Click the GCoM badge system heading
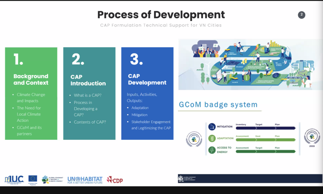Image resolution: width=323 pixels, height=194 pixels. coord(218,104)
